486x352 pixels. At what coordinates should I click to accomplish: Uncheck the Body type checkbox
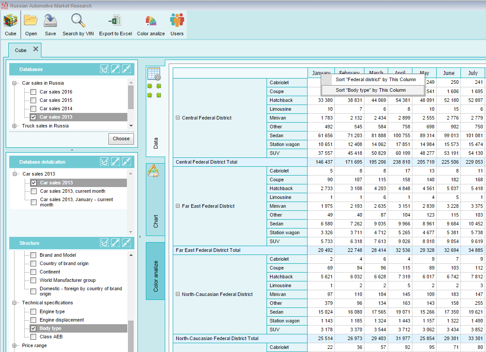coord(33,329)
